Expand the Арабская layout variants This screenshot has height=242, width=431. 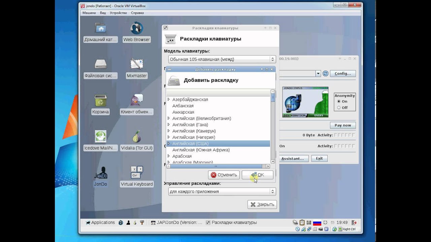pos(169,156)
